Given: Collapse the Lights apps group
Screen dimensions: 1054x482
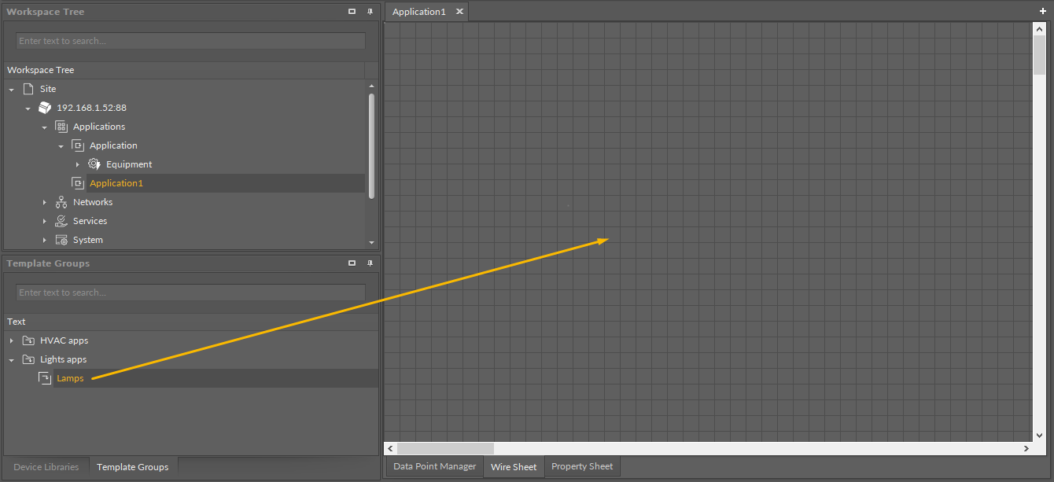Looking at the screenshot, I should [x=11, y=359].
